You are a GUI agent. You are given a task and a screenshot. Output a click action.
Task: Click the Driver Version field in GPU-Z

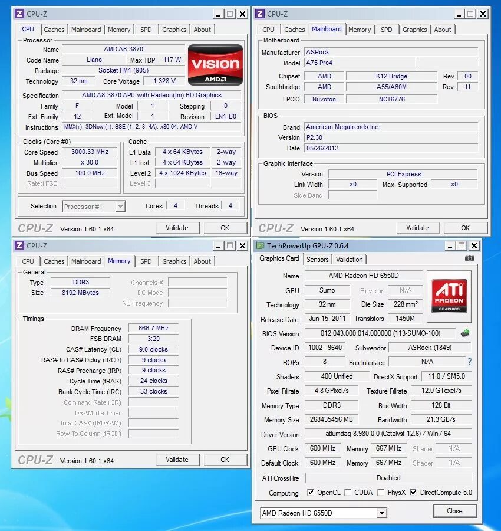[388, 434]
